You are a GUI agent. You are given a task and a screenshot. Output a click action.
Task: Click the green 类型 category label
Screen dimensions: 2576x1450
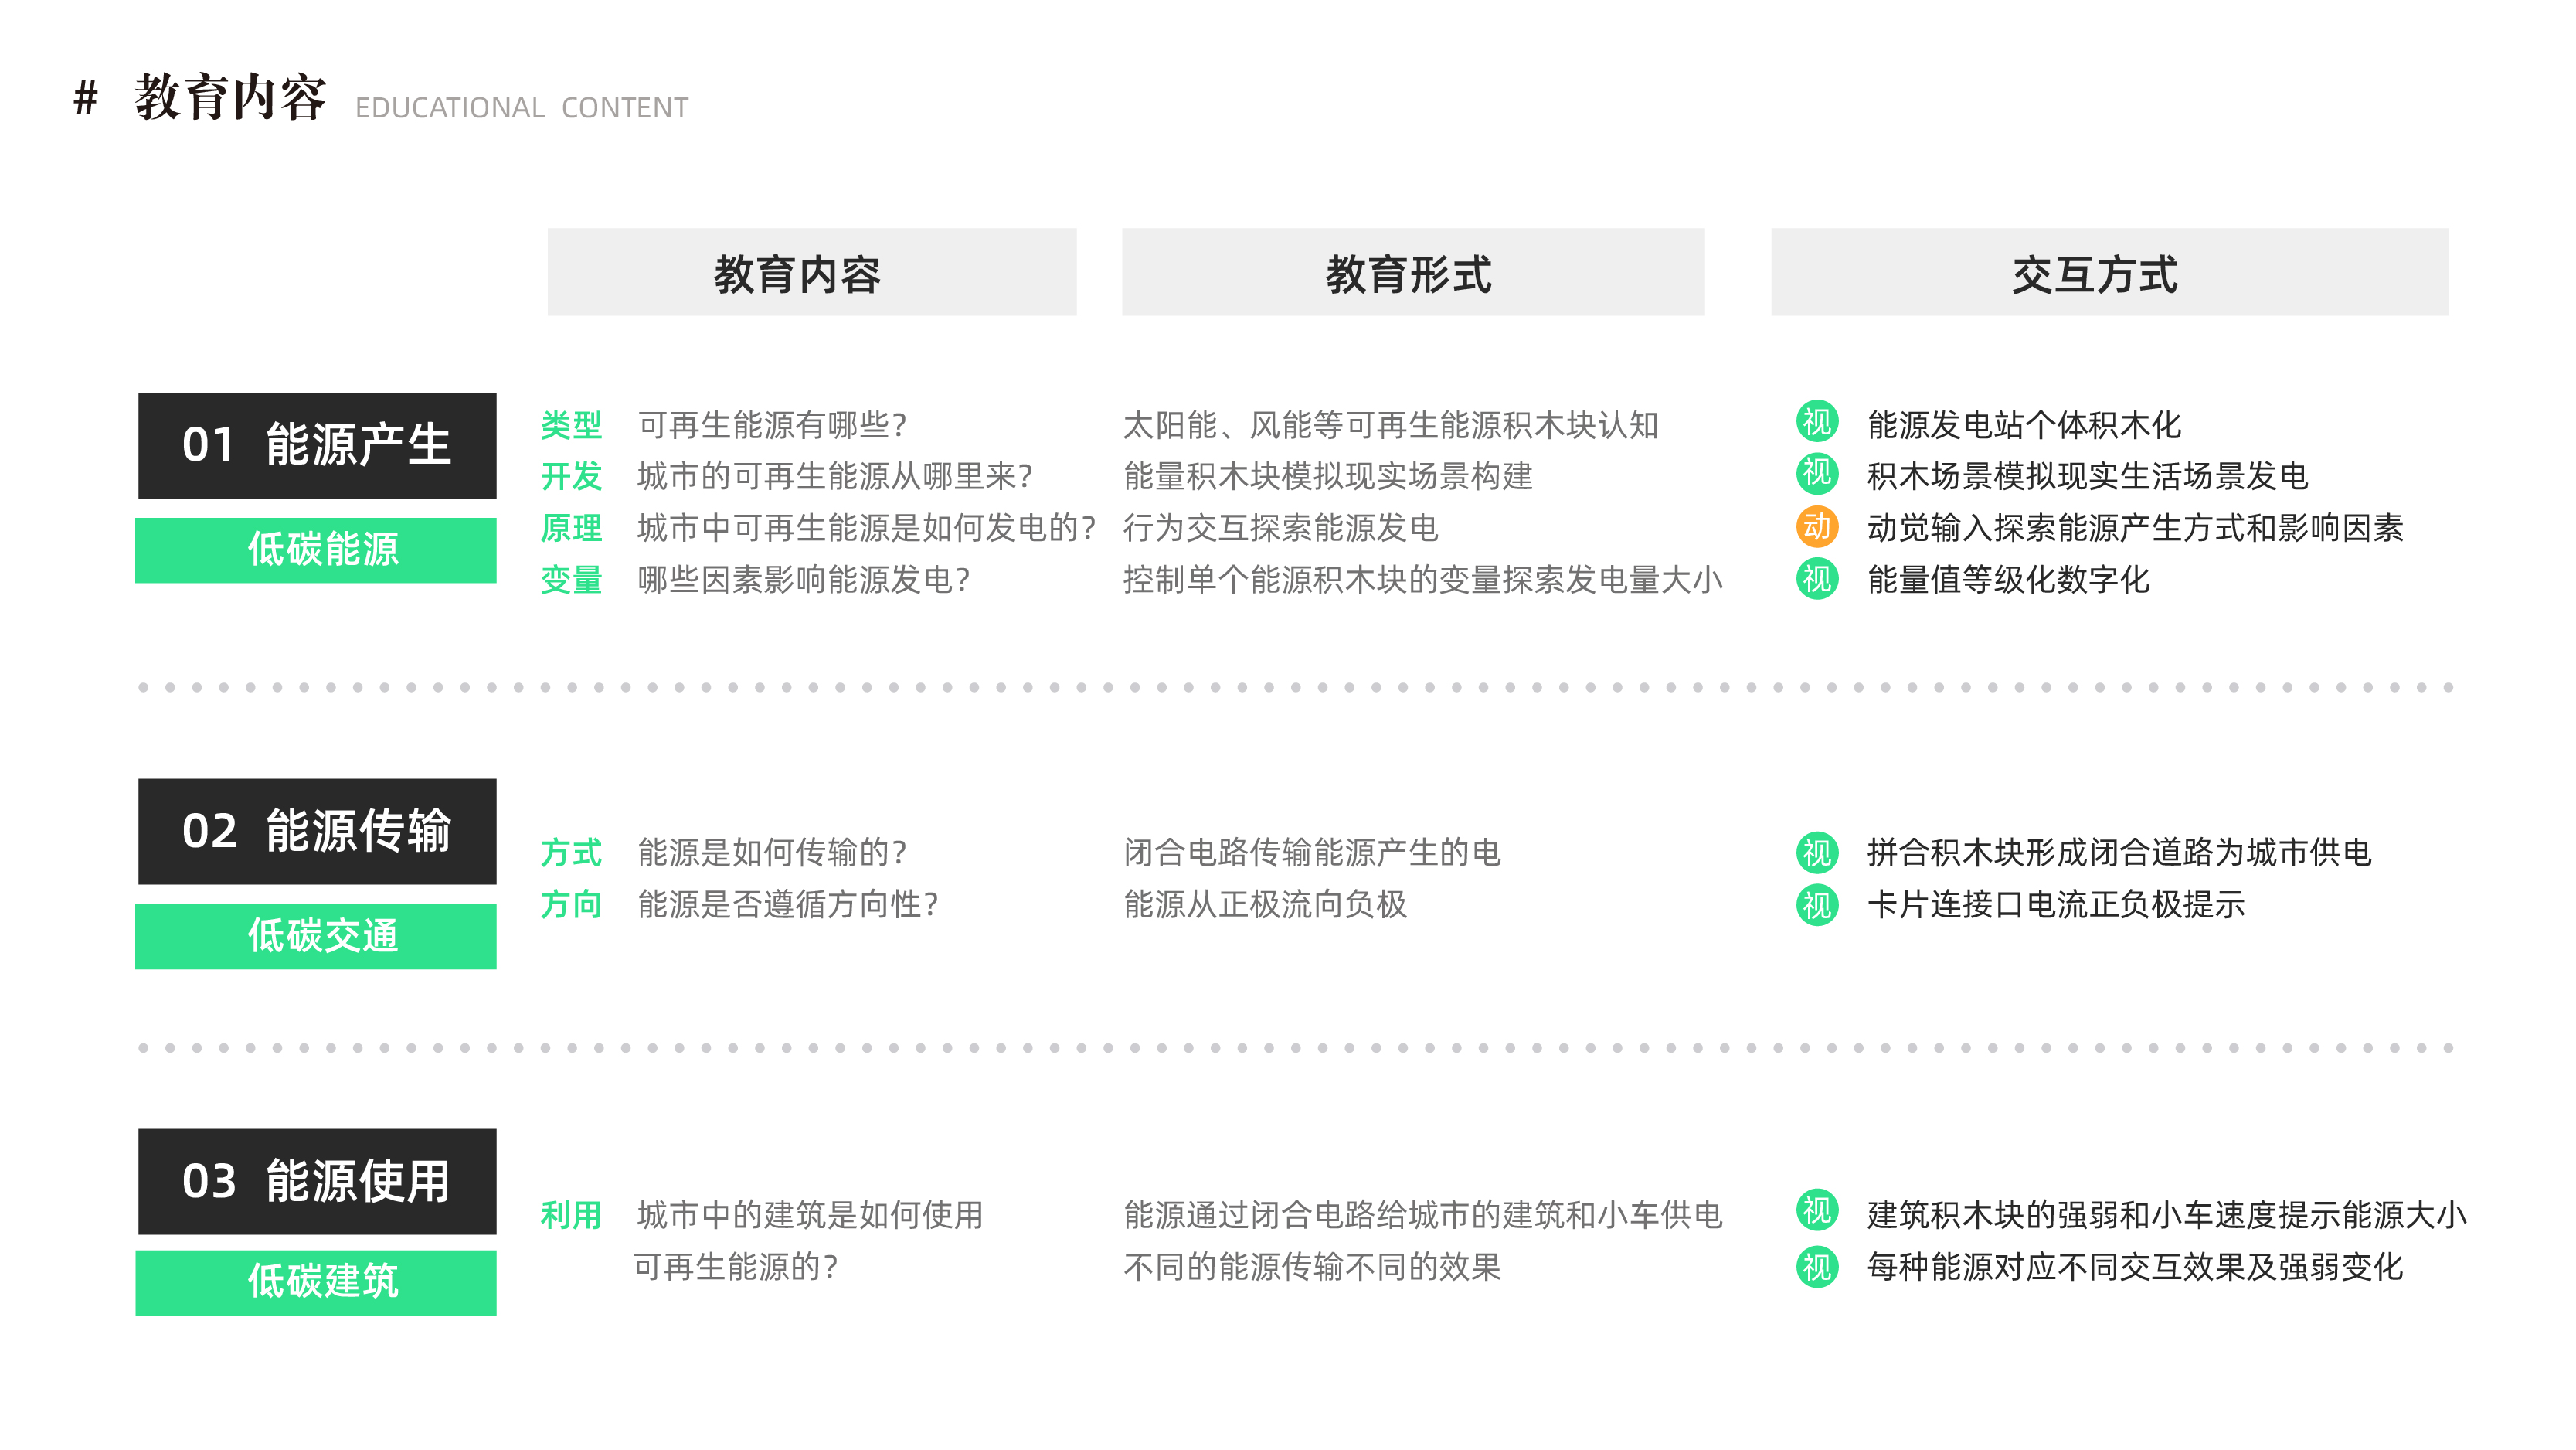pyautogui.click(x=571, y=425)
